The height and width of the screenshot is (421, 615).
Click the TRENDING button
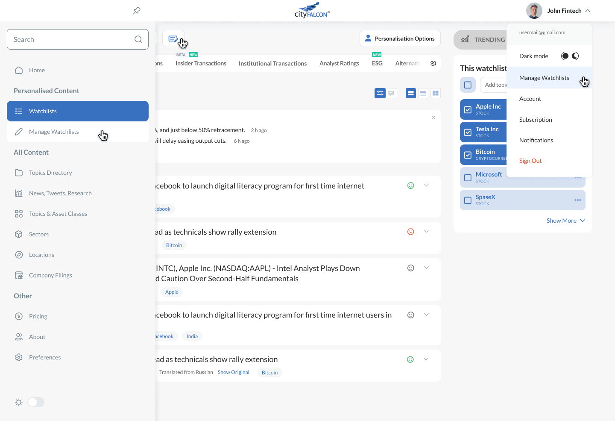coord(480,39)
